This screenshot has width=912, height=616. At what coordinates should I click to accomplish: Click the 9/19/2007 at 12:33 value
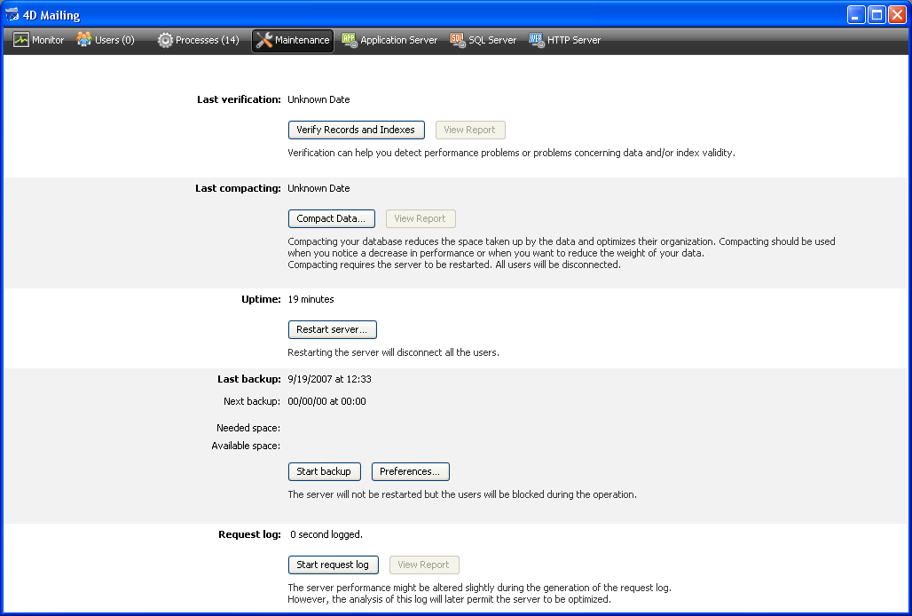pyautogui.click(x=329, y=379)
